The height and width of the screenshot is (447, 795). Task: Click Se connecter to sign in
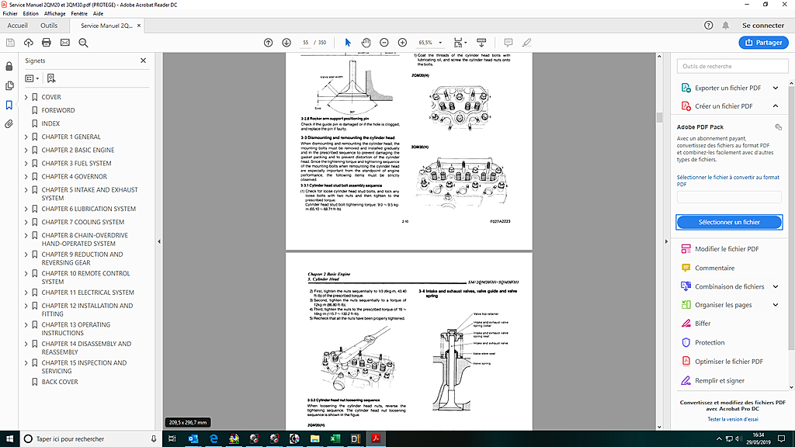(x=763, y=26)
